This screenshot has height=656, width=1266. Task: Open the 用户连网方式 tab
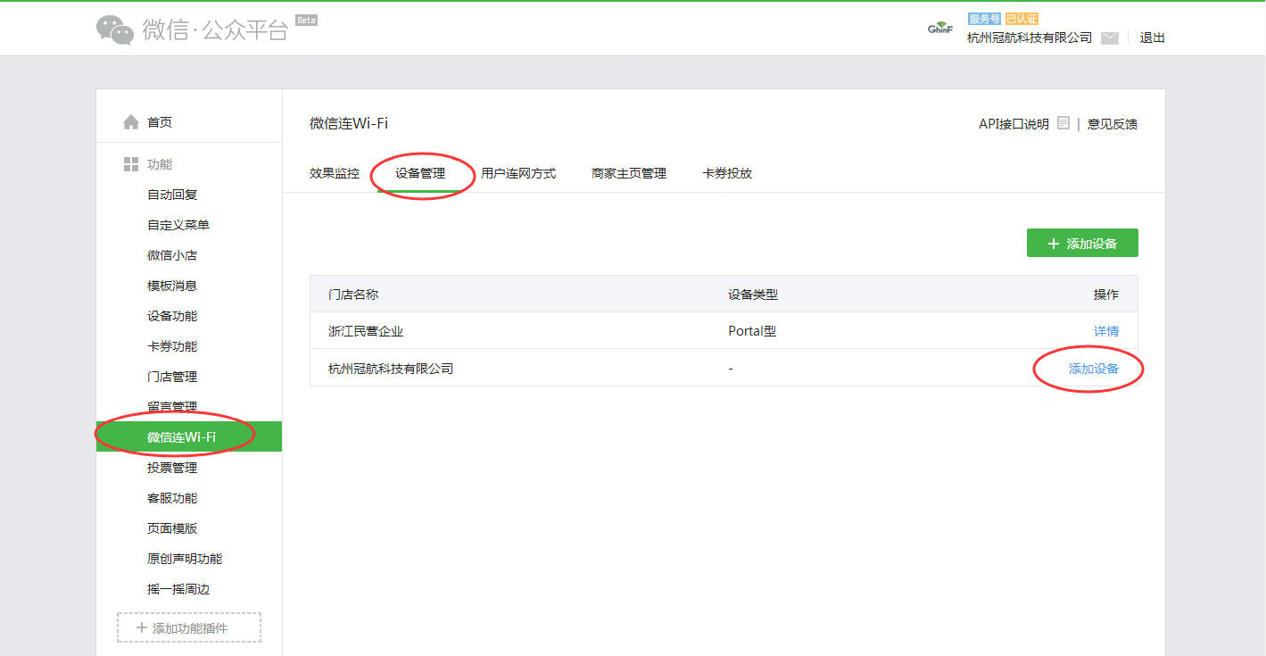click(x=518, y=173)
